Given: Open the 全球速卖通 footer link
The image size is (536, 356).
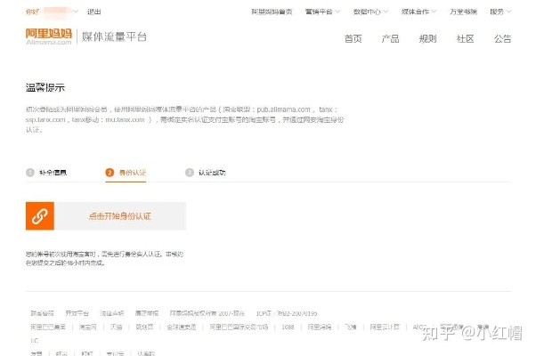Looking at the screenshot, I should (x=182, y=327).
